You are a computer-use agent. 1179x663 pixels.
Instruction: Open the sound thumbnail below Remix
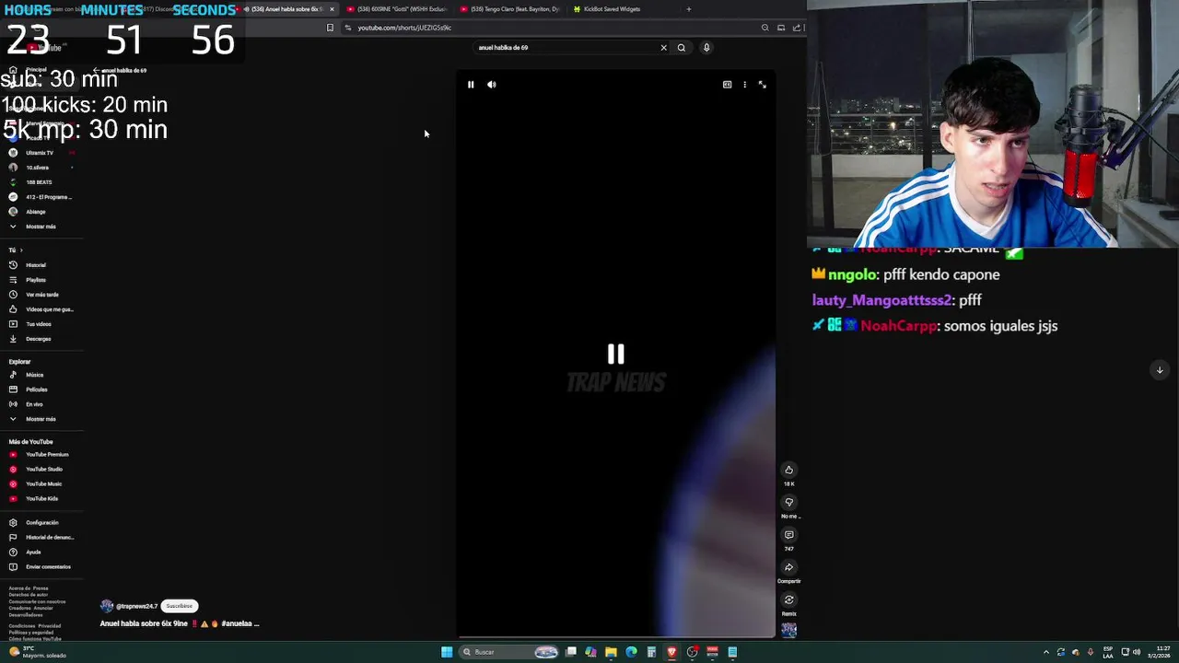tap(788, 631)
